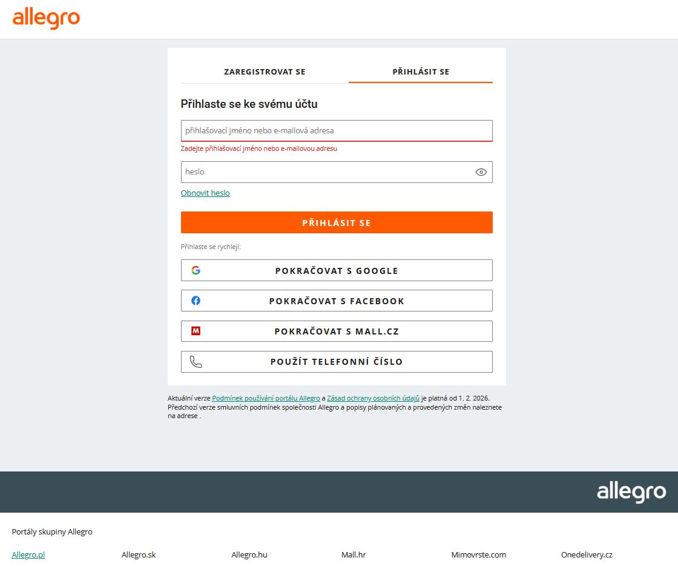The image size is (678, 566).
Task: Toggle password visibility for the heslo field
Action: click(481, 171)
